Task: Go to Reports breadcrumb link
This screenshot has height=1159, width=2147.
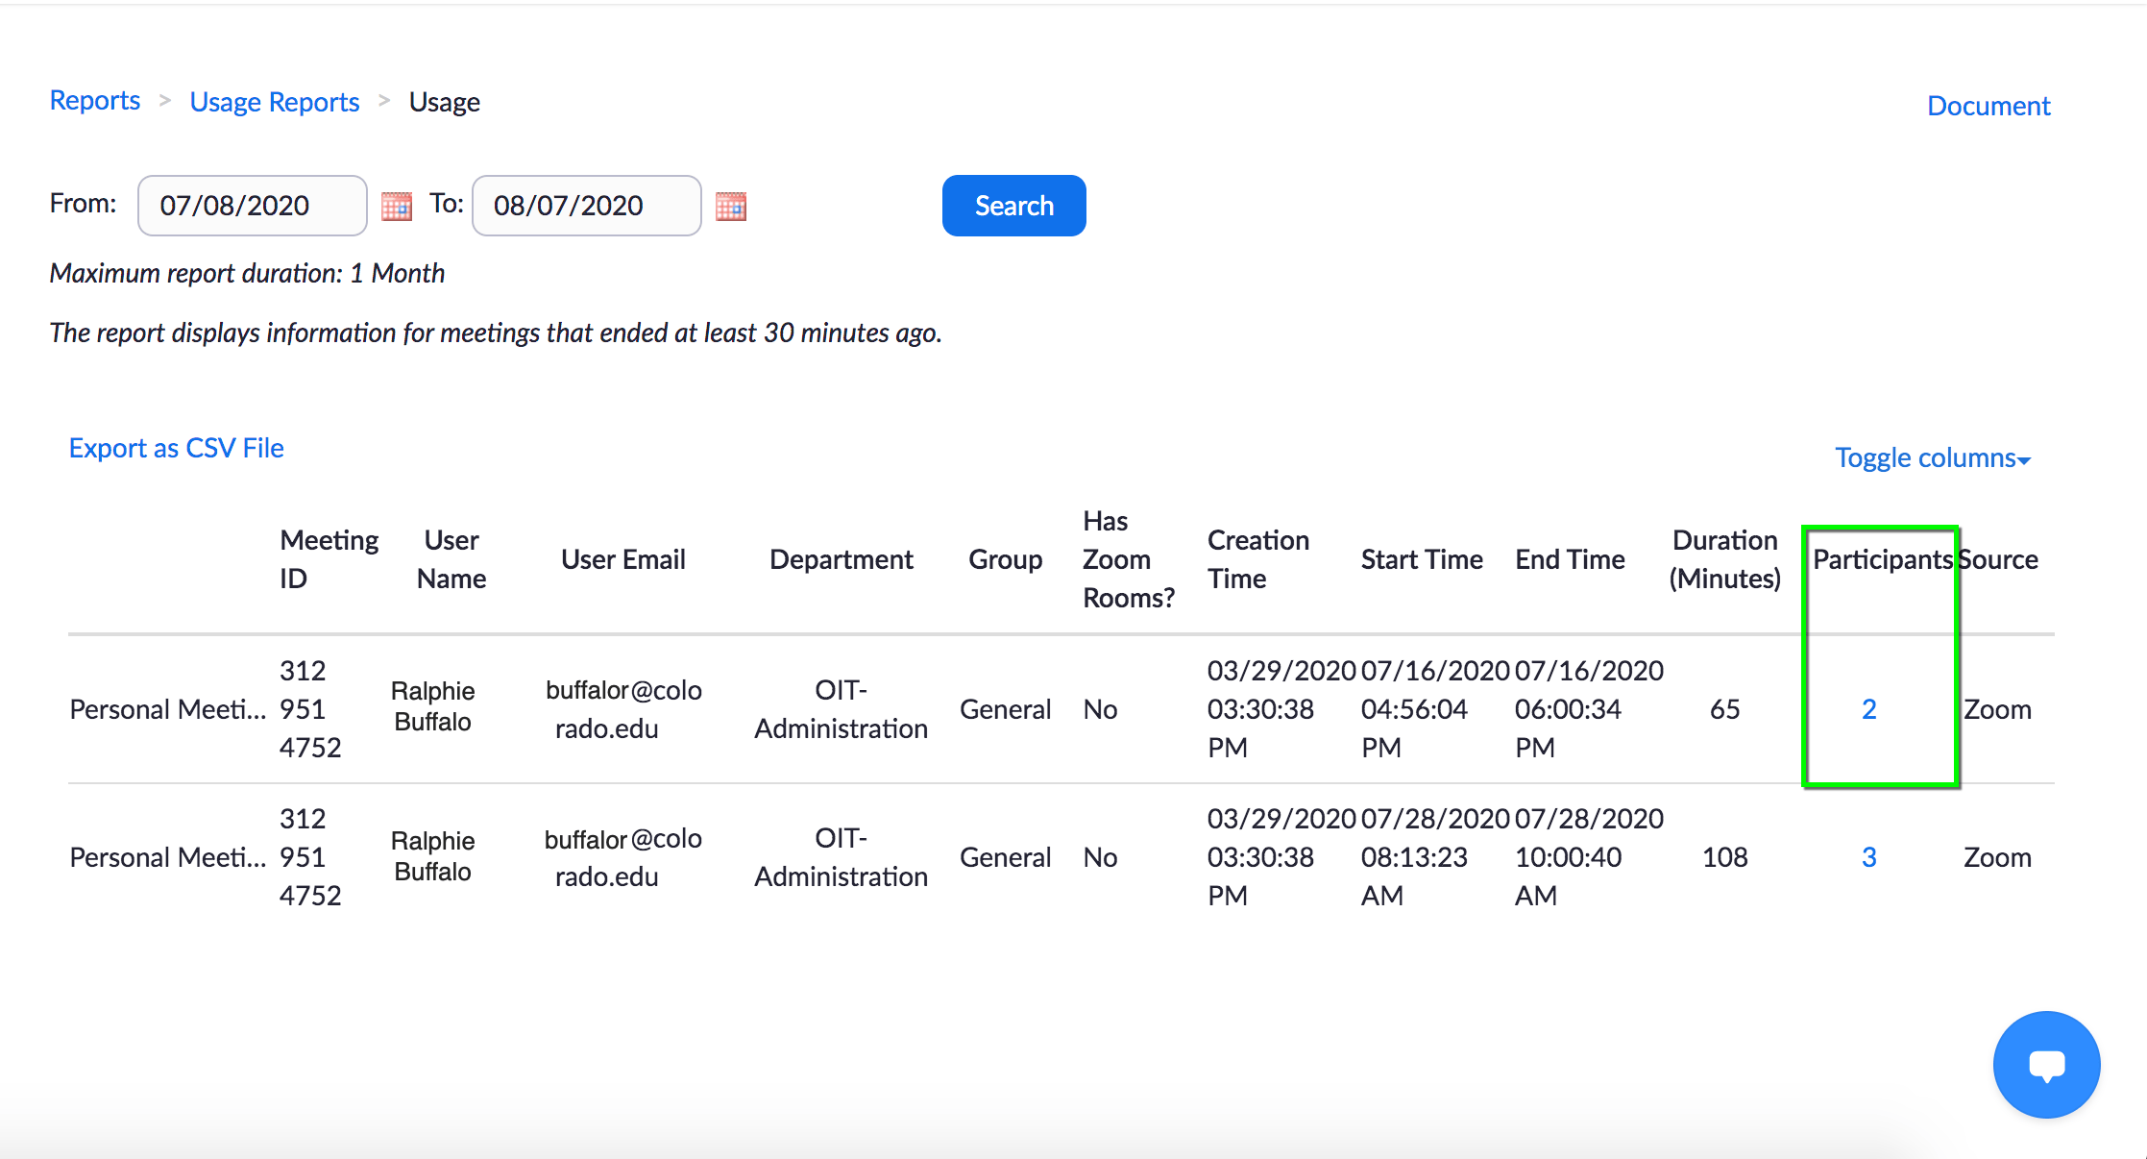Action: coord(94,101)
